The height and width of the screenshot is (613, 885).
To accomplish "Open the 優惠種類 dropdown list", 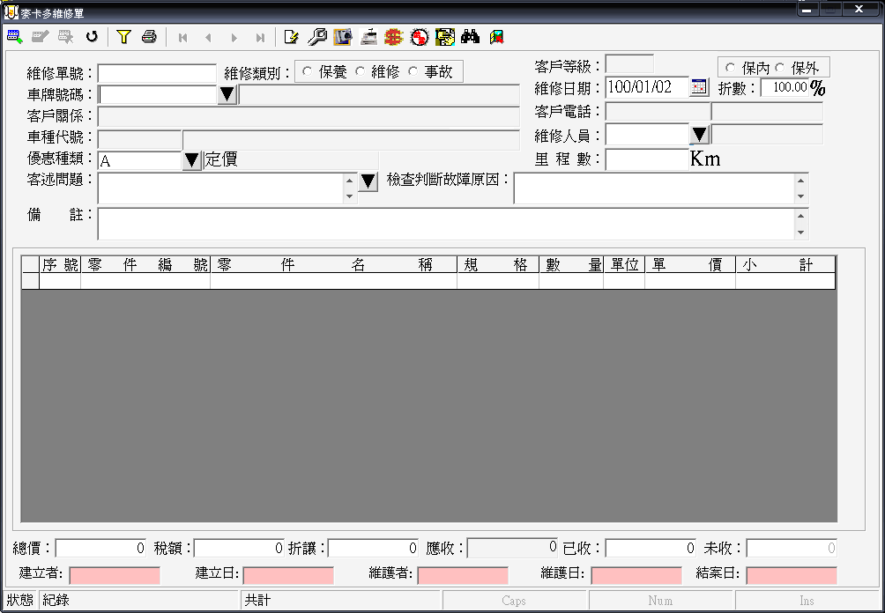I will point(191,160).
